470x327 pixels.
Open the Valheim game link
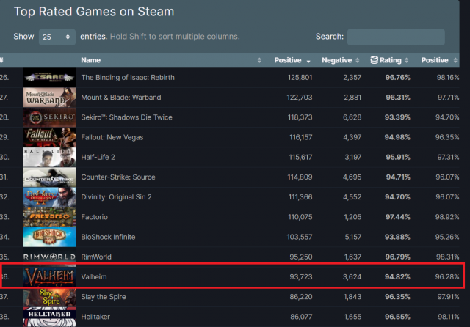95,277
